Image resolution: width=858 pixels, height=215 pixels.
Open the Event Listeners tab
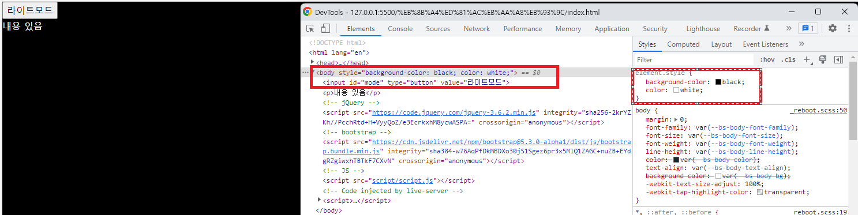click(765, 44)
